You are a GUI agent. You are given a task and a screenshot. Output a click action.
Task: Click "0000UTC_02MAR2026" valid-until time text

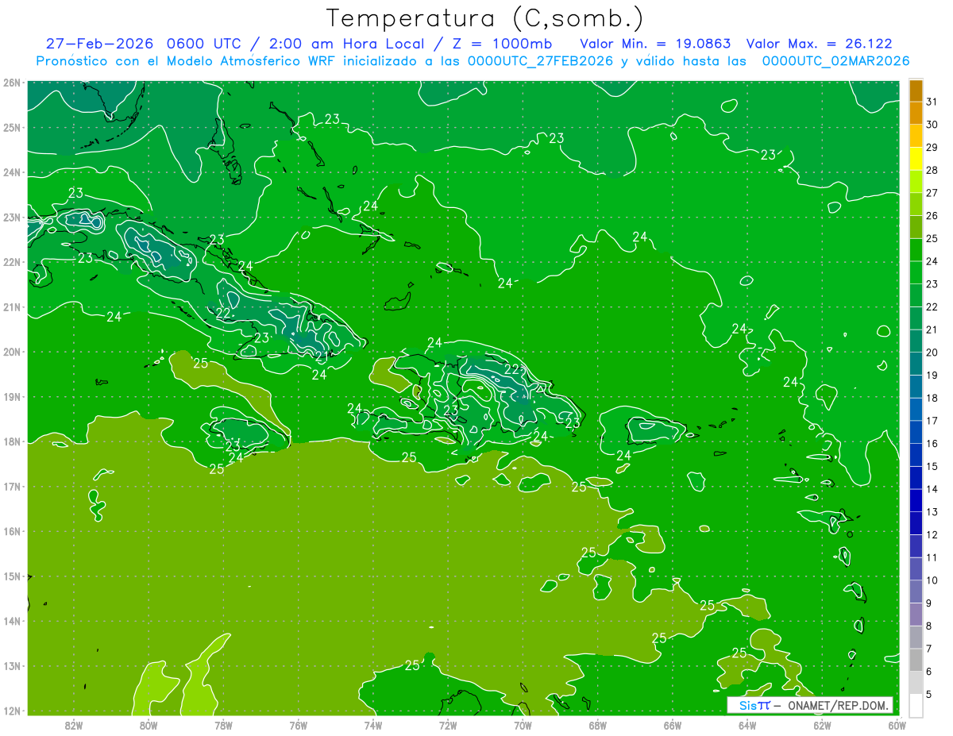[835, 60]
